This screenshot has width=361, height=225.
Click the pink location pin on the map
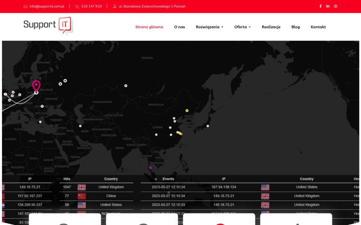pyautogui.click(x=36, y=86)
